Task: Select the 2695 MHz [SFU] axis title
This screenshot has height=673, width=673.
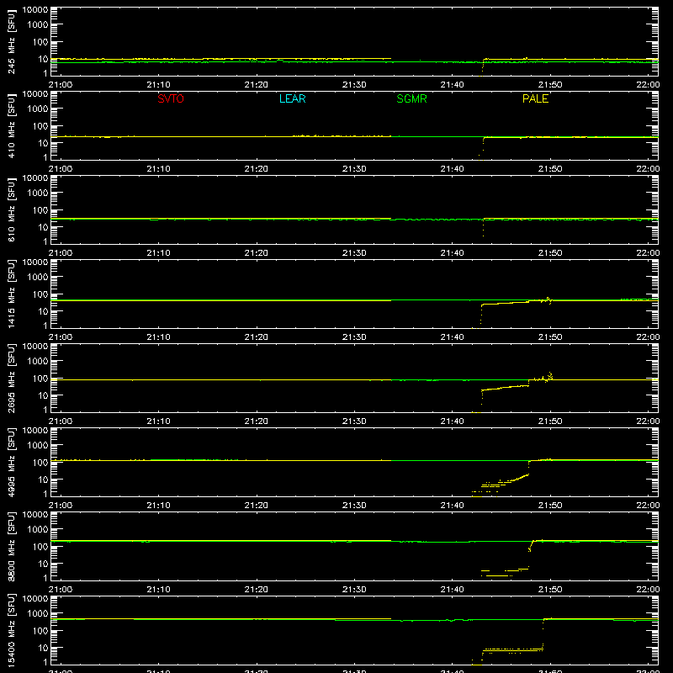Action: click(11, 378)
